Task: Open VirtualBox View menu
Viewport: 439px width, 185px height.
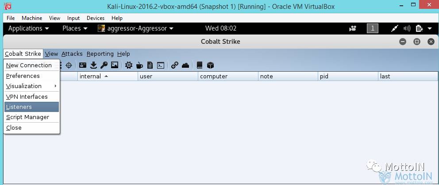Action: (54, 18)
